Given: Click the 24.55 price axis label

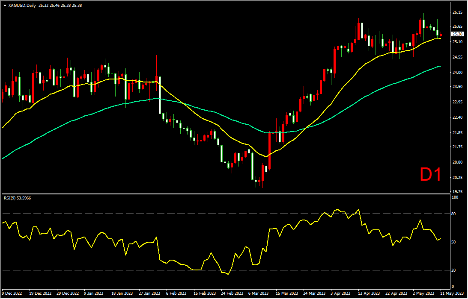Looking at the screenshot, I should [x=458, y=57].
